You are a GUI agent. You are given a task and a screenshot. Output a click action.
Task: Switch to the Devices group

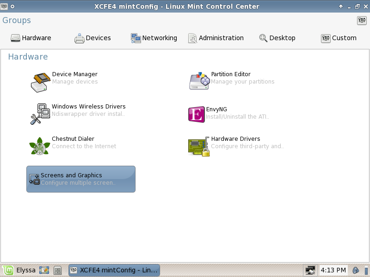92,38
